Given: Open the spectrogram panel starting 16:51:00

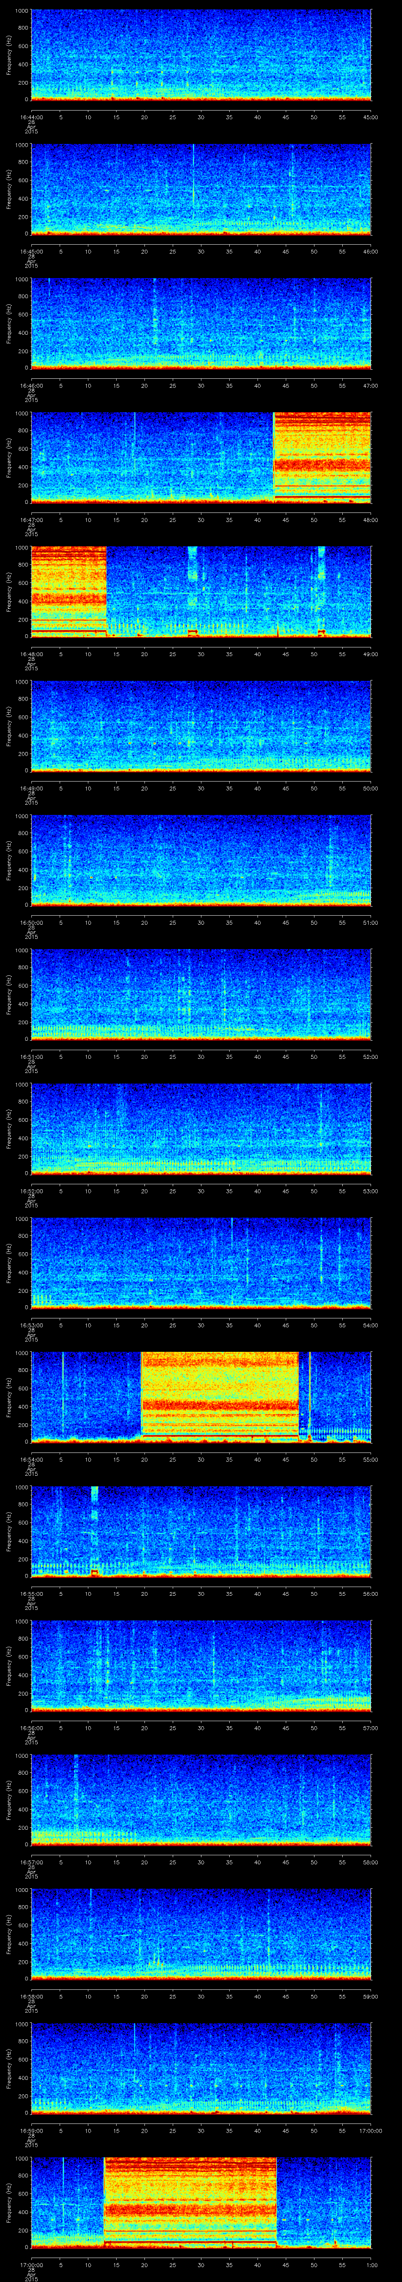Looking at the screenshot, I should 201,994.
